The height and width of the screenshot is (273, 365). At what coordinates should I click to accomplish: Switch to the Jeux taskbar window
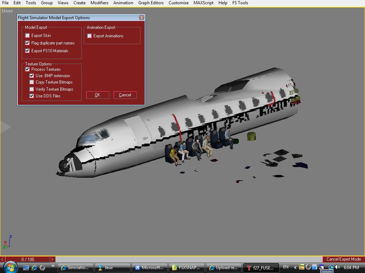(112, 268)
